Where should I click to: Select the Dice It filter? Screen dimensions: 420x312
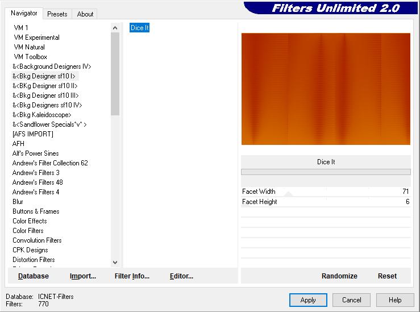(x=139, y=28)
